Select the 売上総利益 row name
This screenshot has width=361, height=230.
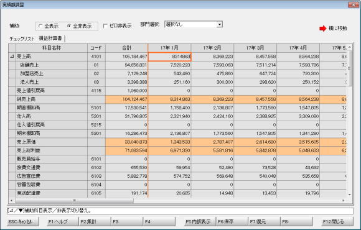click(28, 150)
